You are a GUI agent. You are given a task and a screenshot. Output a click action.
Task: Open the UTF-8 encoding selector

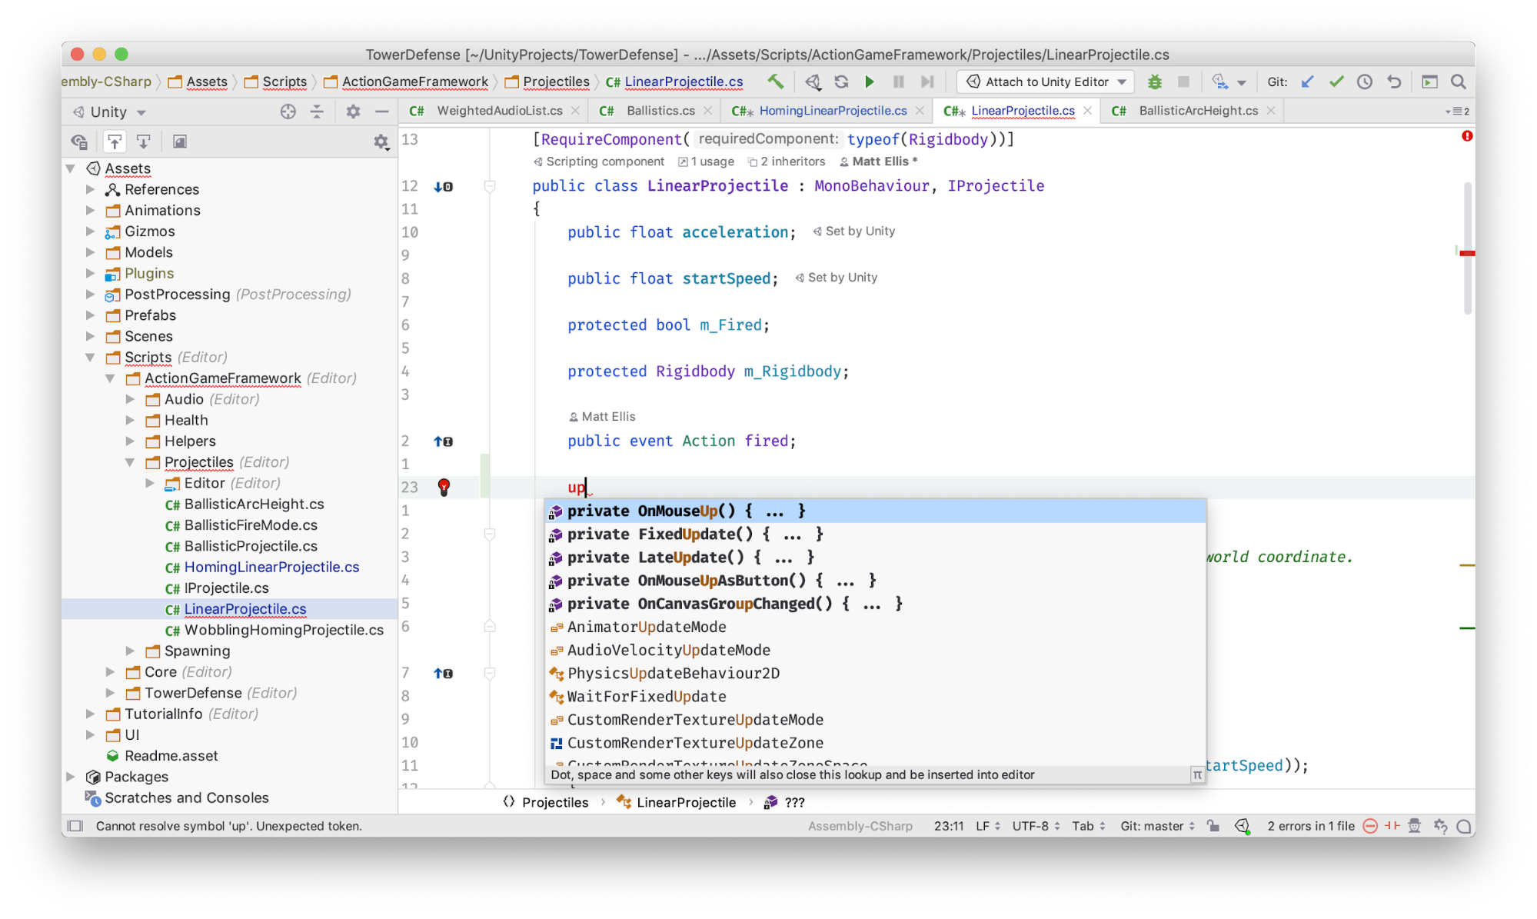coord(1036,826)
